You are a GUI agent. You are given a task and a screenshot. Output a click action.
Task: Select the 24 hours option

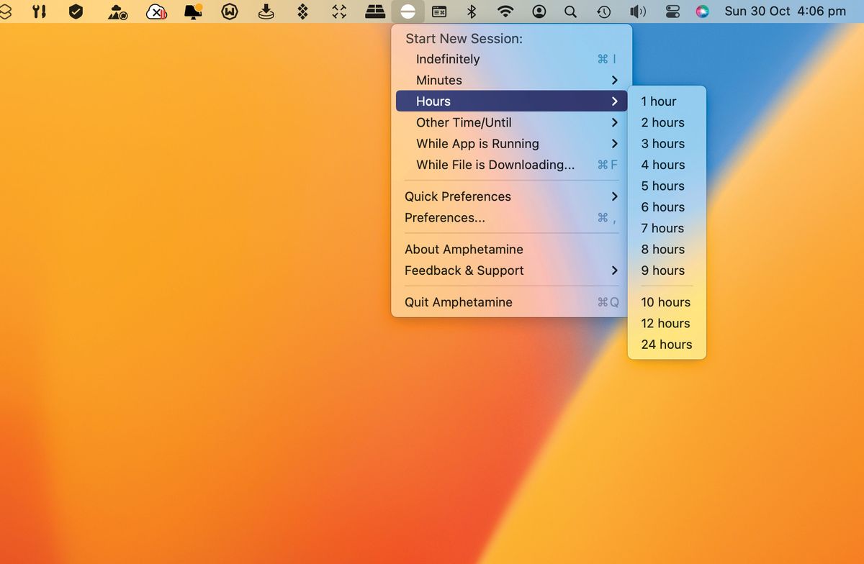coord(666,344)
